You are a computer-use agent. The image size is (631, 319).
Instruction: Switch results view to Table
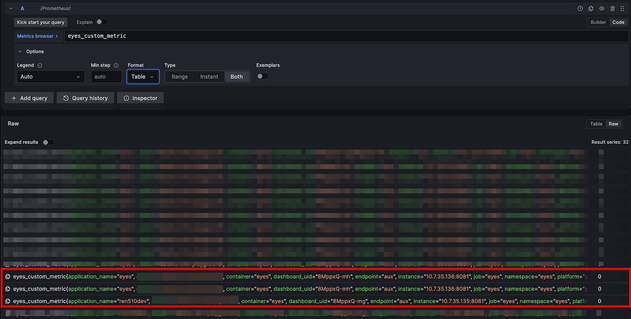pyautogui.click(x=596, y=124)
